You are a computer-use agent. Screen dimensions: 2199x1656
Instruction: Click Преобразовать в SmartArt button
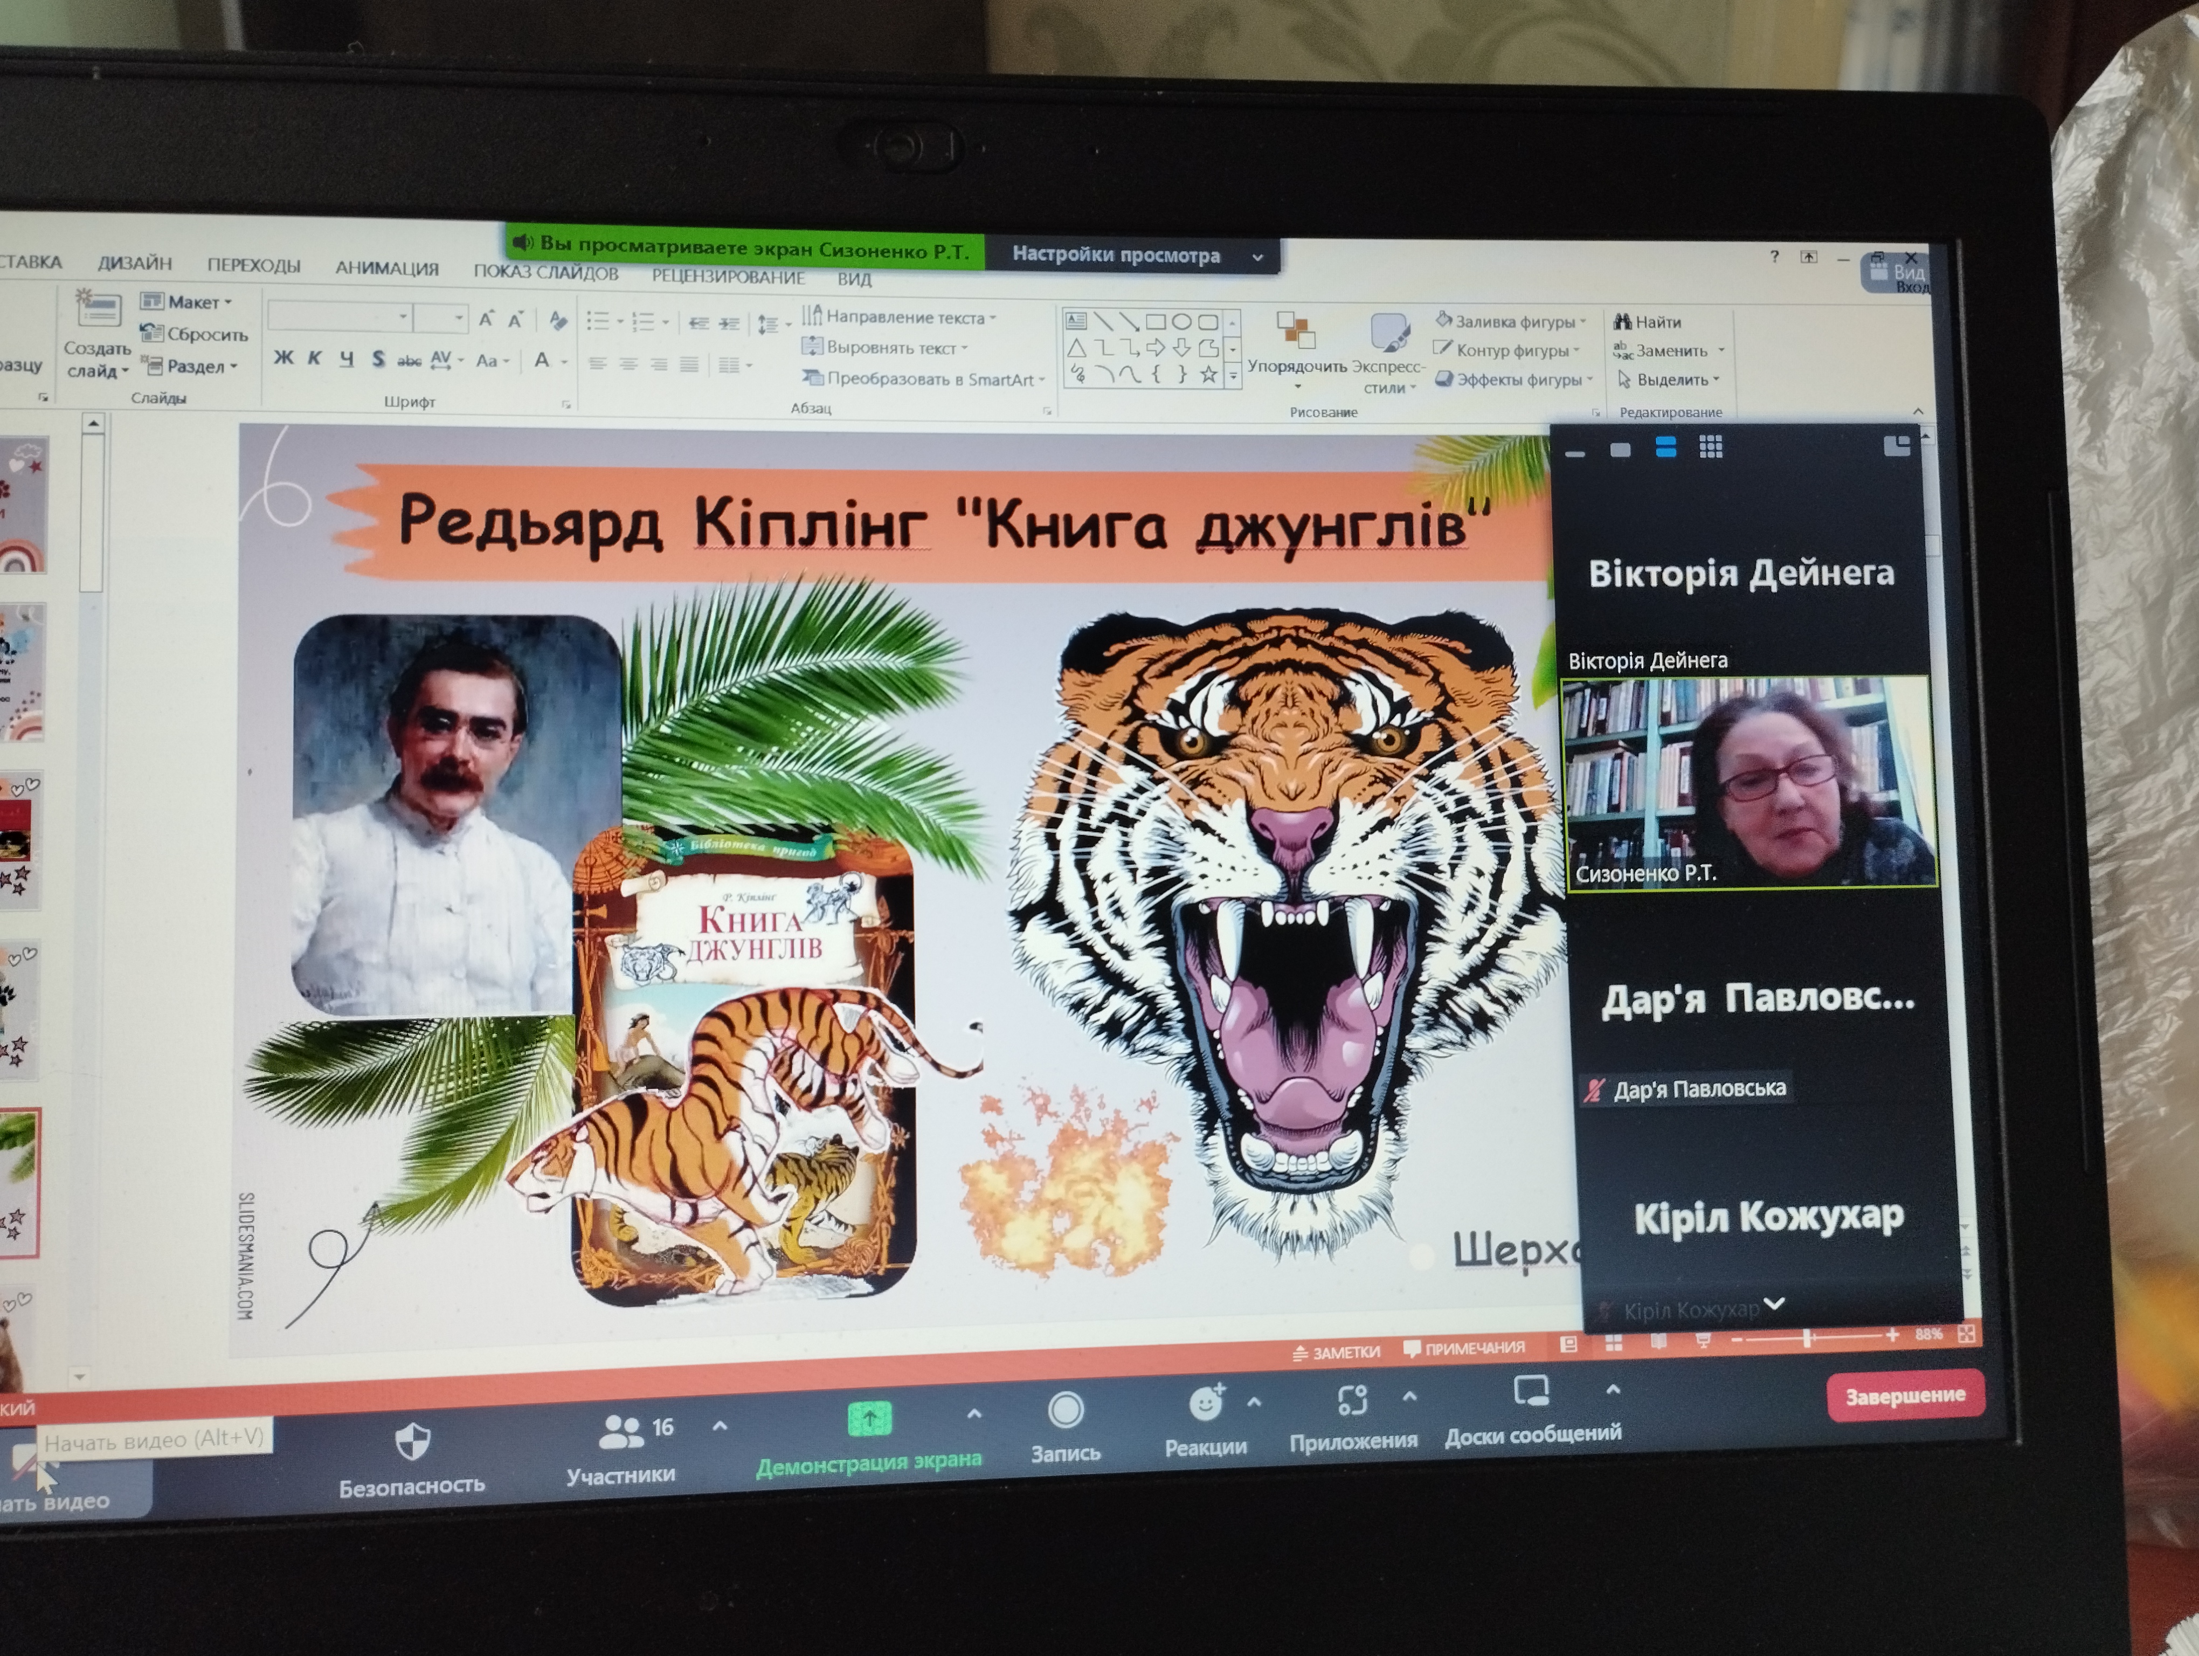click(x=924, y=379)
